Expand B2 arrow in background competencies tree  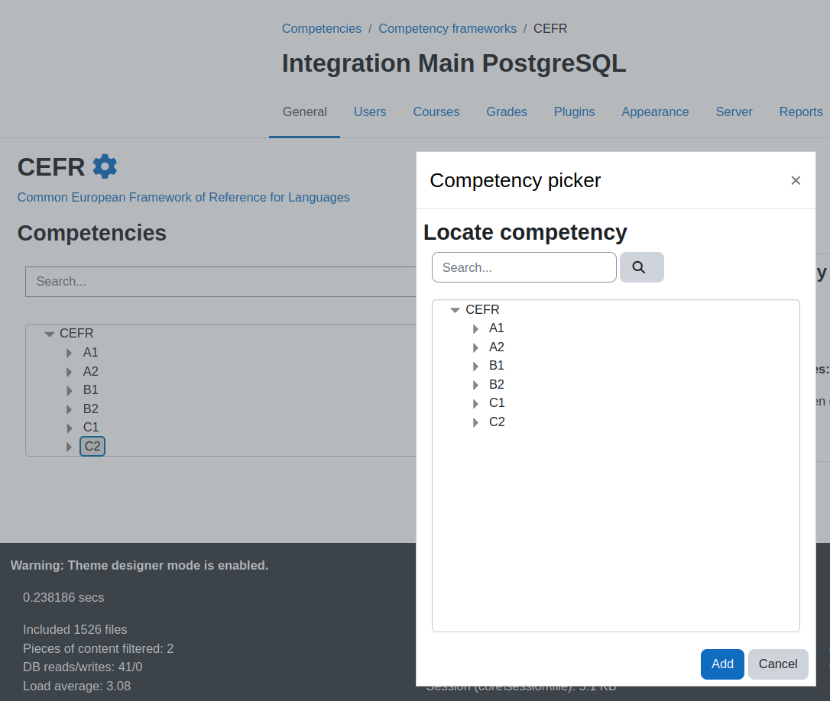pyautogui.click(x=69, y=409)
